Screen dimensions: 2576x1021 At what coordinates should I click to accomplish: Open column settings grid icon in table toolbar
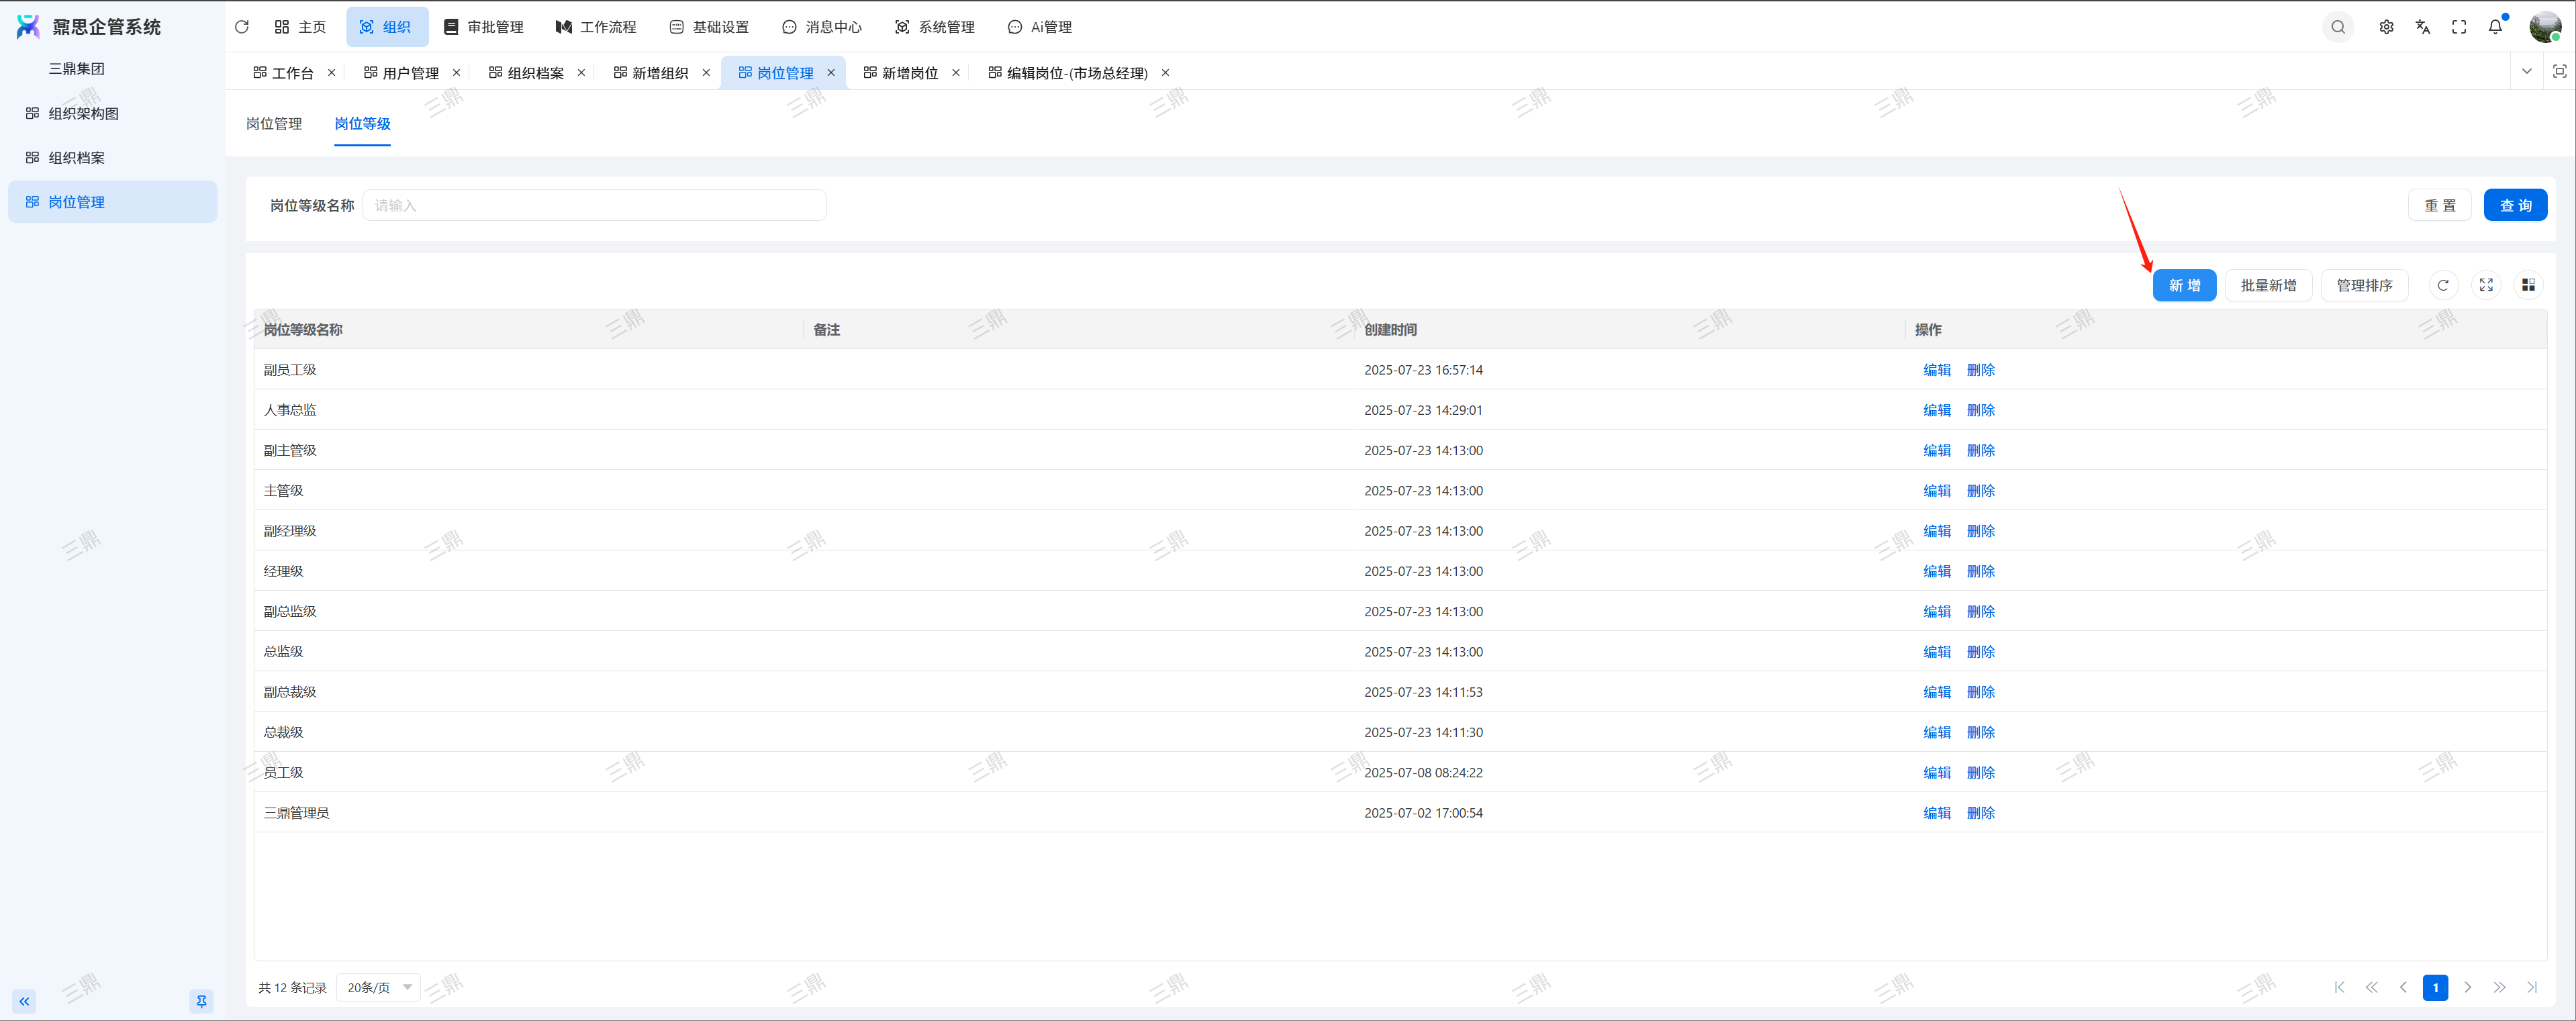coord(2528,285)
